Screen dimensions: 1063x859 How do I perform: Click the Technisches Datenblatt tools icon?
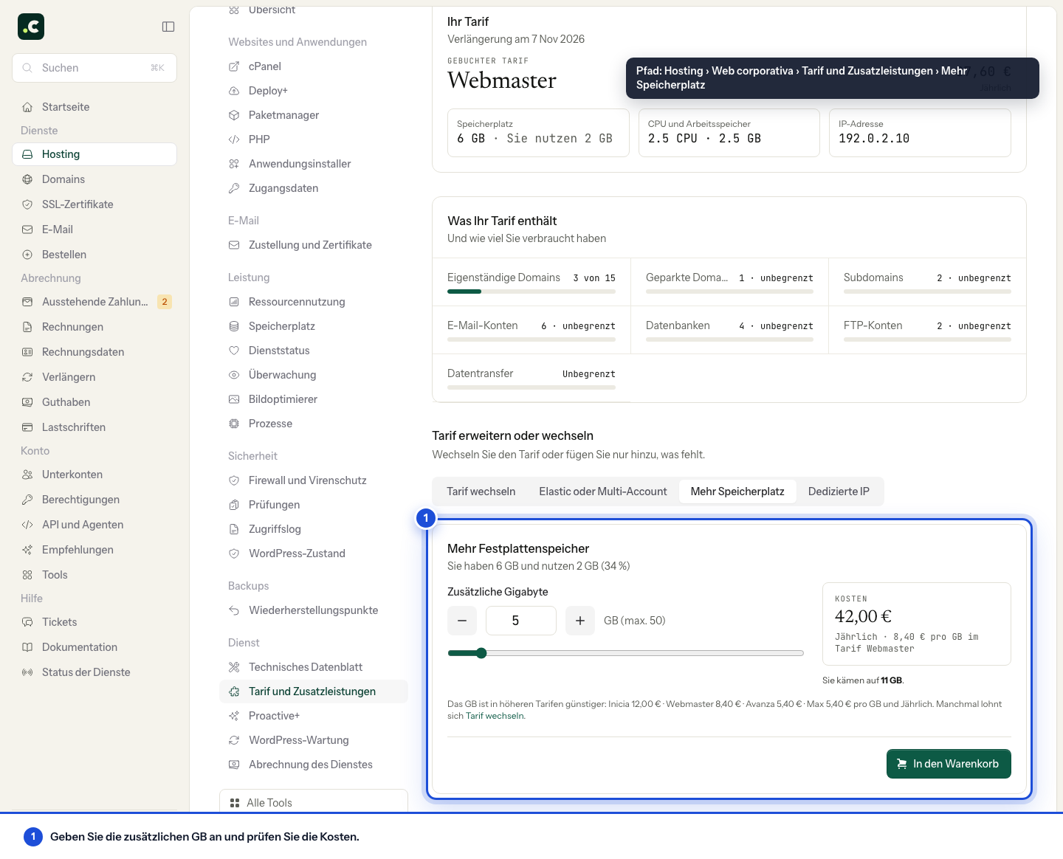click(x=234, y=667)
